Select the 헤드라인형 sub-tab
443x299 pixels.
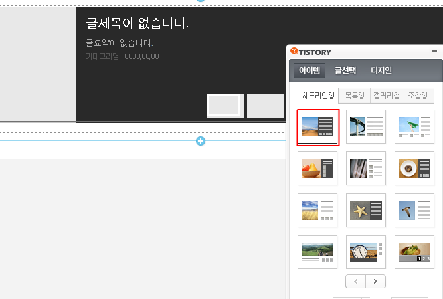(318, 96)
